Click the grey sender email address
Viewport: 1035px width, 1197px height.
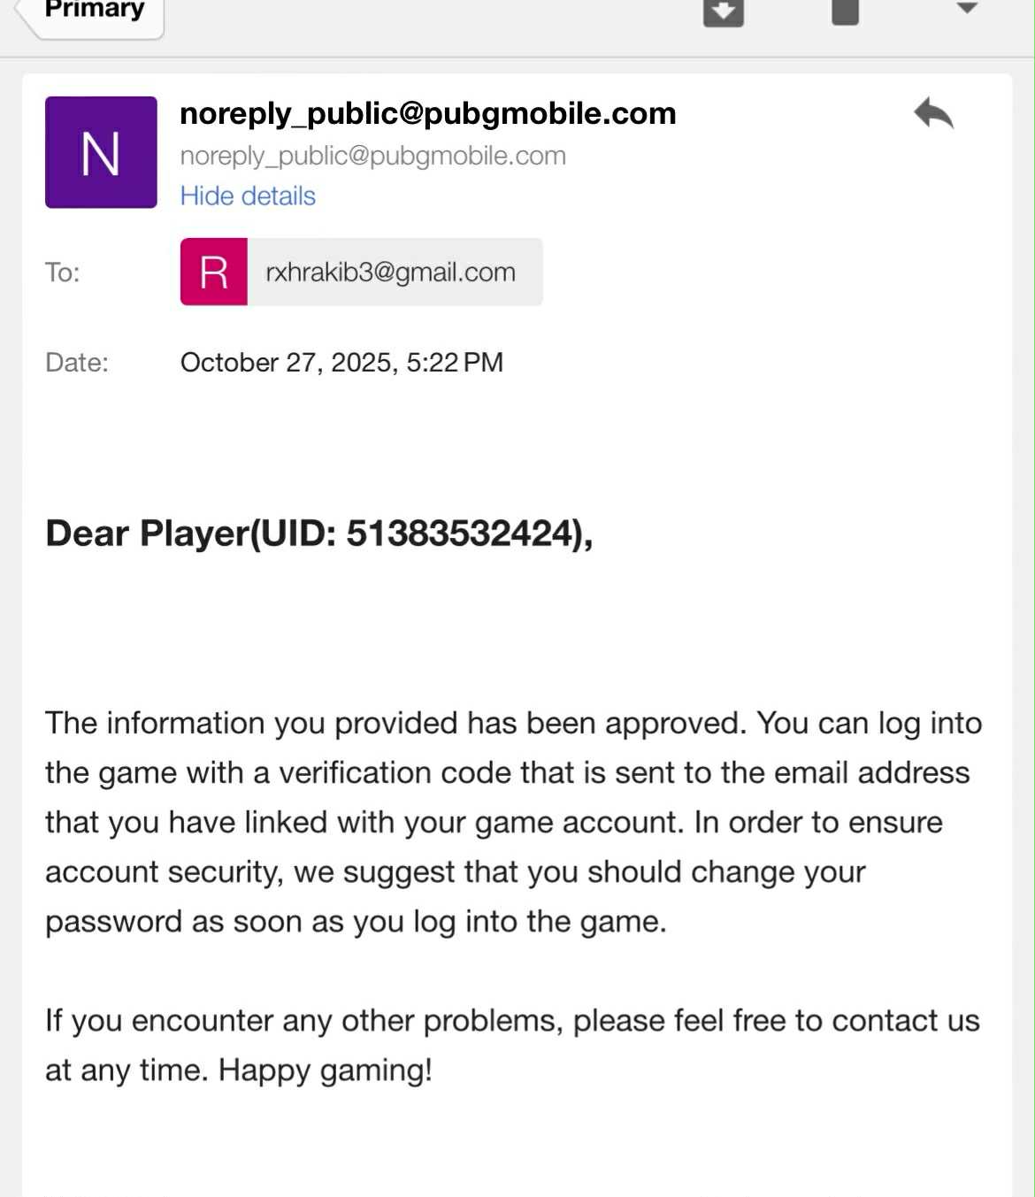coord(372,156)
